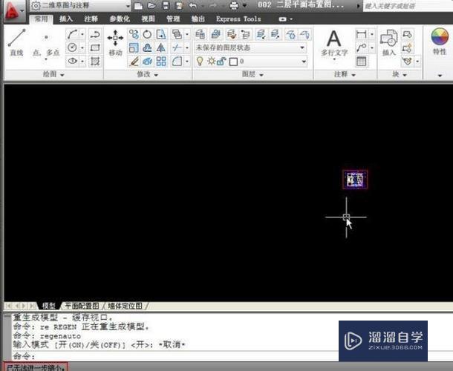Click the keyword search input field
The width and height of the screenshot is (453, 371).
pyautogui.click(x=408, y=6)
